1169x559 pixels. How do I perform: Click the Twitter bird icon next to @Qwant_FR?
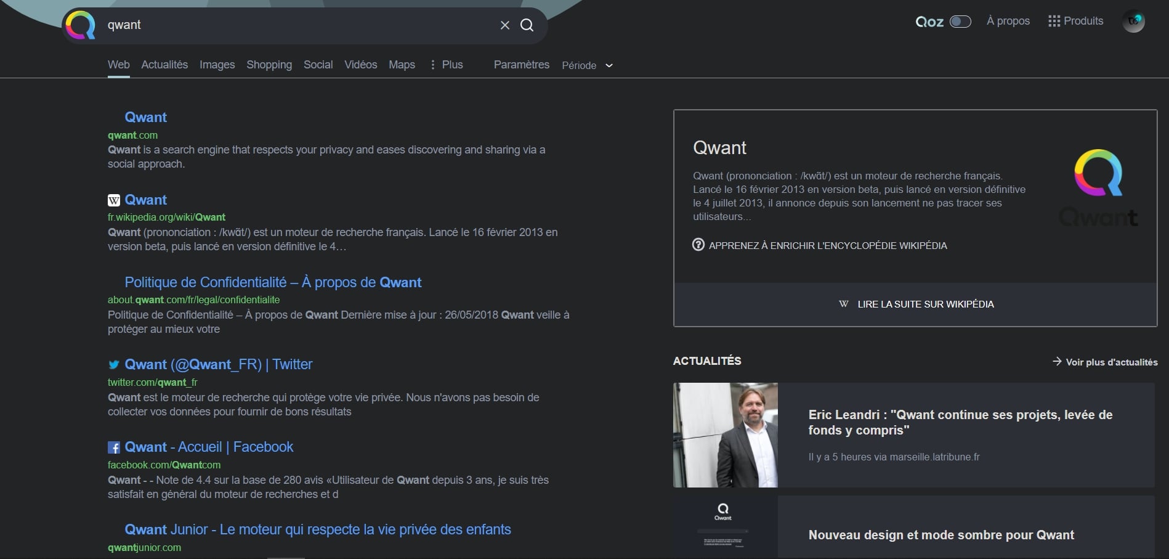113,365
